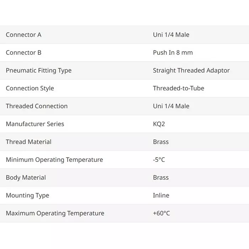Click the Pneumatic Fitting Type label
The width and height of the screenshot is (249, 249).
point(38,70)
